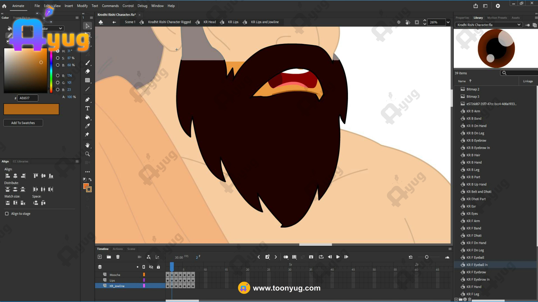538x302 pixels.
Task: Open the stage zoom percentage dropdown
Action: pyautogui.click(x=448, y=22)
